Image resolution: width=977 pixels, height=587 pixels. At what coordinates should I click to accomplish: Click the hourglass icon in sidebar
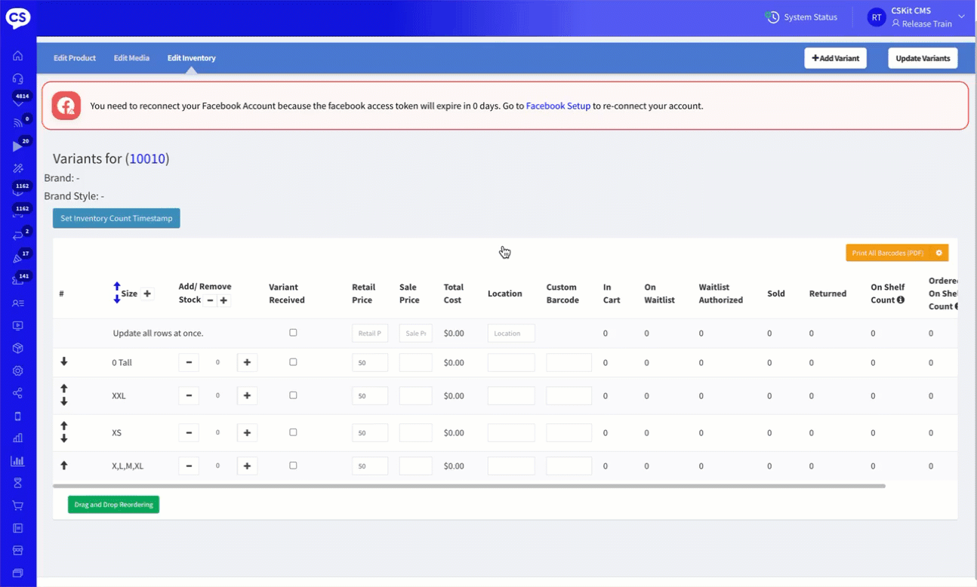click(x=18, y=483)
